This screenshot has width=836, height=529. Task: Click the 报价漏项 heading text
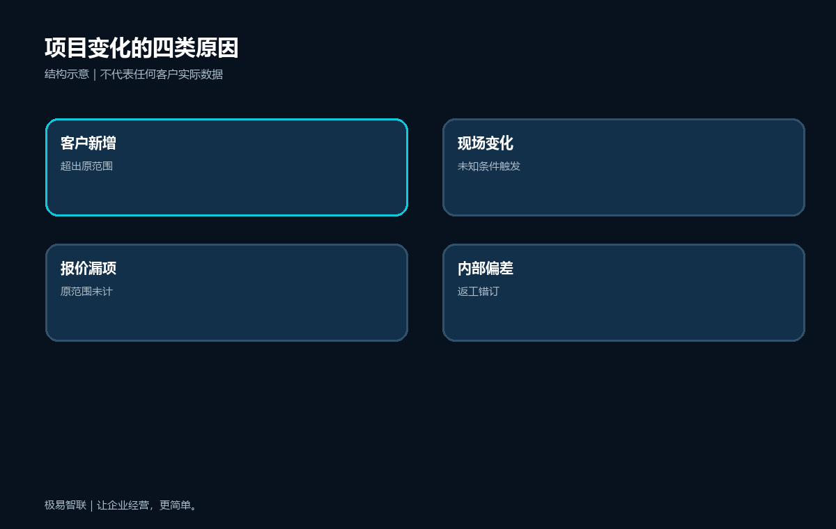pyautogui.click(x=88, y=269)
